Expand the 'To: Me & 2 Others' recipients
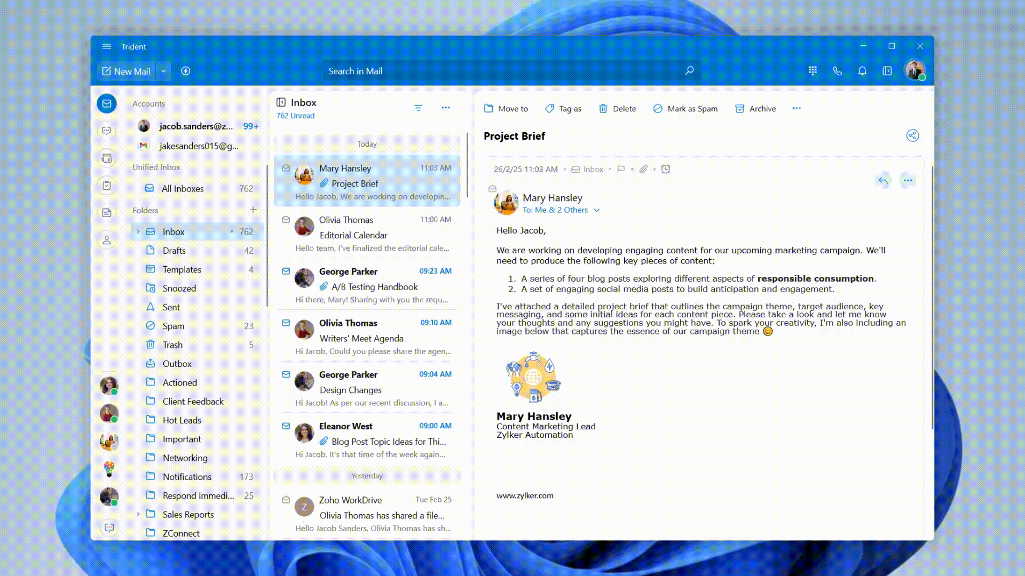Screen dimensions: 1025x576 [x=597, y=210]
